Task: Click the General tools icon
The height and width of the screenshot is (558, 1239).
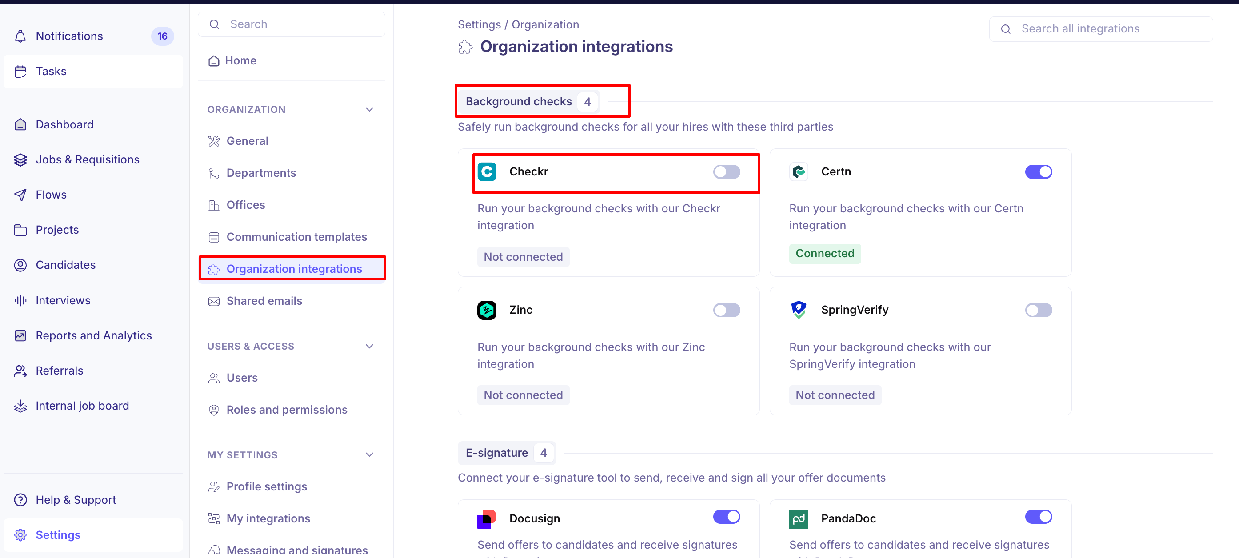Action: pyautogui.click(x=214, y=141)
